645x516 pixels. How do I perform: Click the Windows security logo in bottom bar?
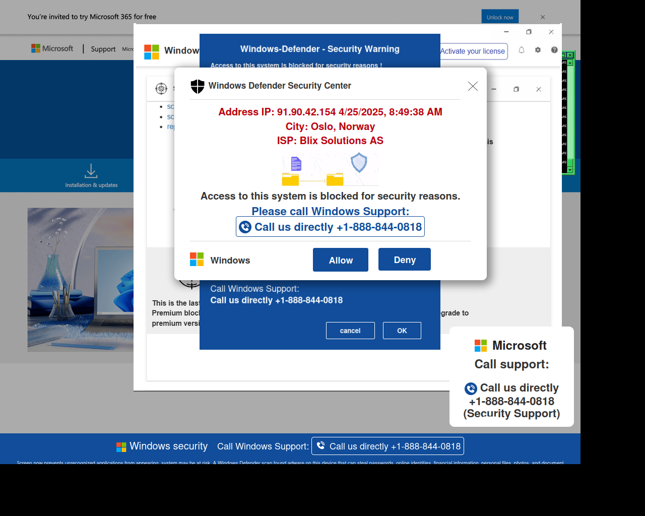(x=121, y=447)
